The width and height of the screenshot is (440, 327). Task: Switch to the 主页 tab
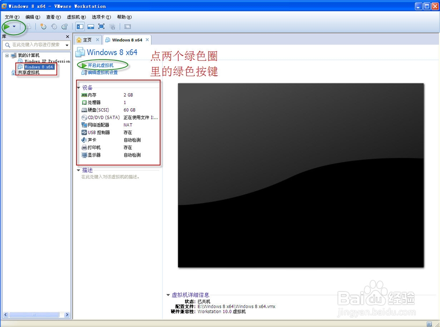tap(87, 40)
